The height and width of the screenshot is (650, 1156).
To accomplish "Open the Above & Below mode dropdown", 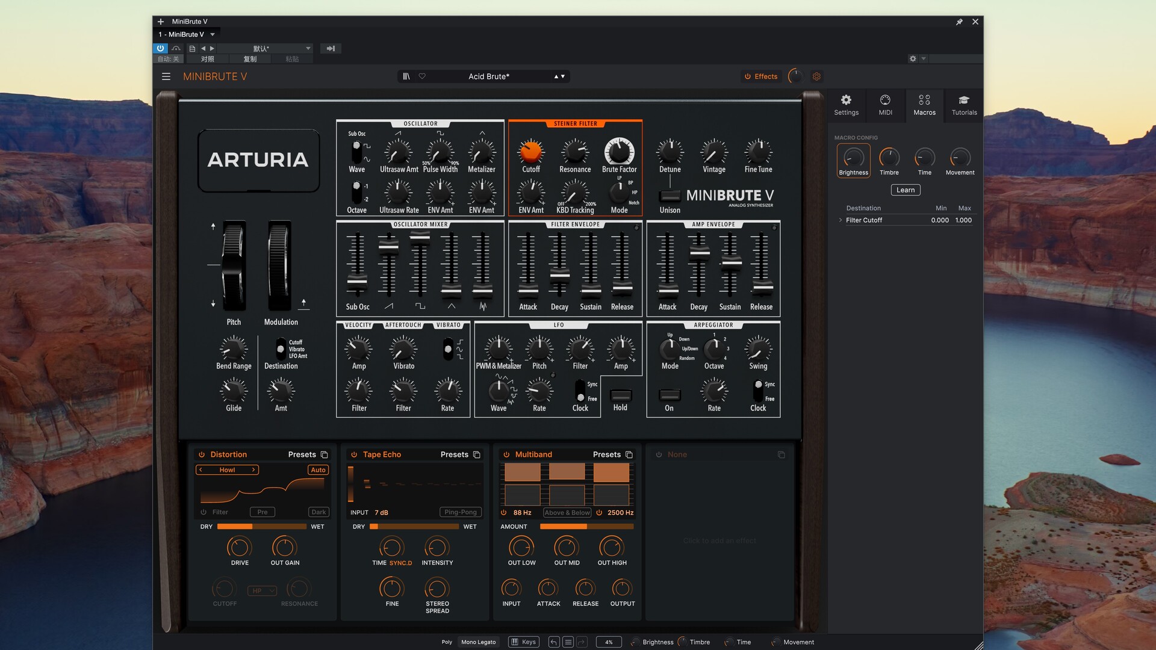I will (x=567, y=513).
